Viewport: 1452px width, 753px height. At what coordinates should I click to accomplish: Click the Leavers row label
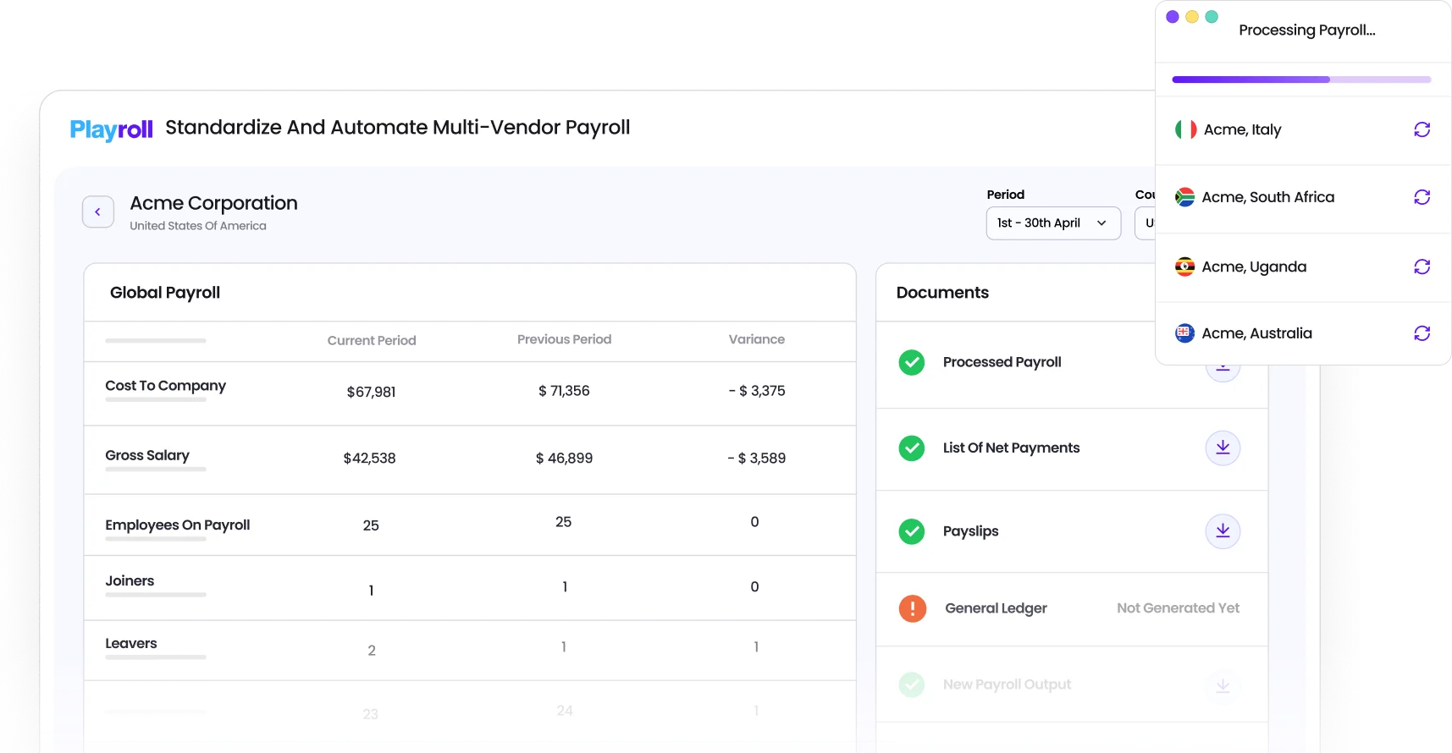[131, 643]
